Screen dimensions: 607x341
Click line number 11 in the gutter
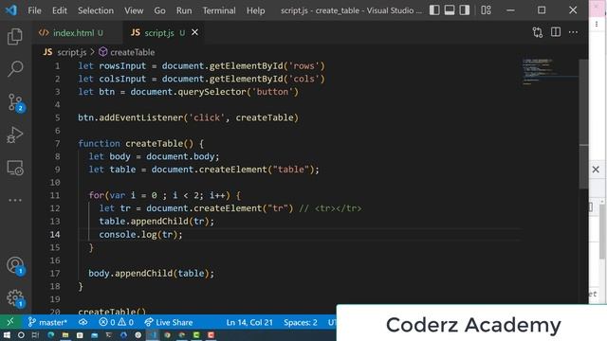(55, 195)
